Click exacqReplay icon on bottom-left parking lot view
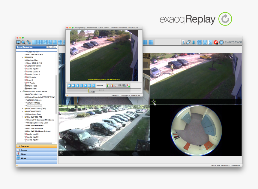The image size is (258, 189). pyautogui.click(x=61, y=153)
